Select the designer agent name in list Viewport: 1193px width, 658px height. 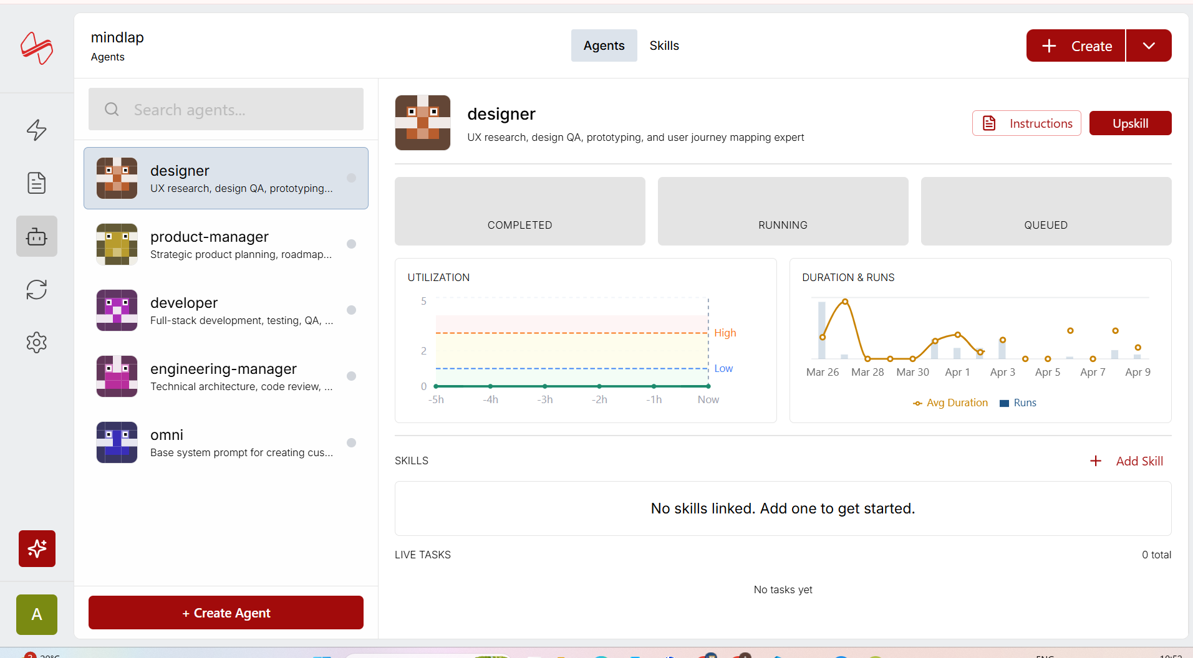pyautogui.click(x=180, y=171)
